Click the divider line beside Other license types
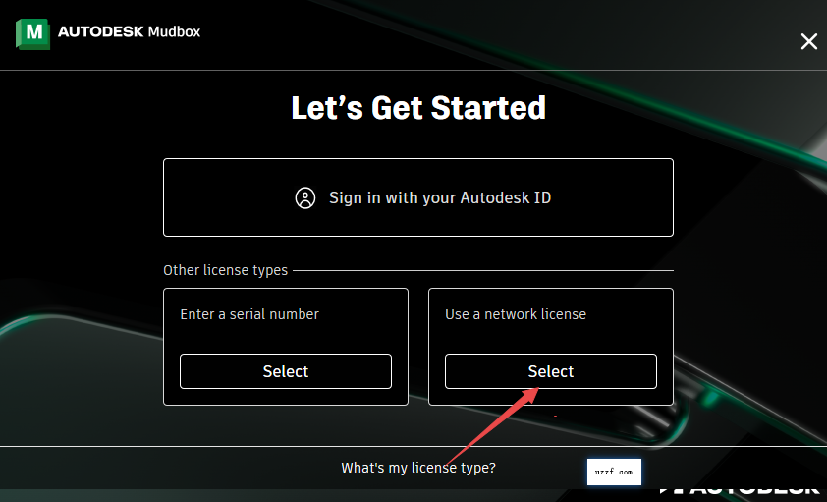The height and width of the screenshot is (502, 827). click(x=483, y=270)
